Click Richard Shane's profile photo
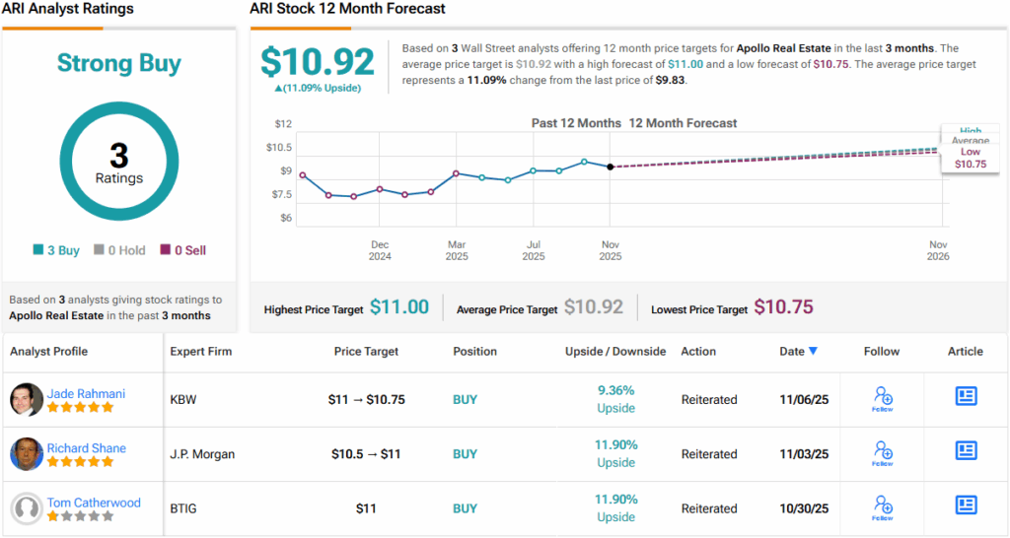Screen dimensions: 1010x538 pyautogui.click(x=27, y=453)
